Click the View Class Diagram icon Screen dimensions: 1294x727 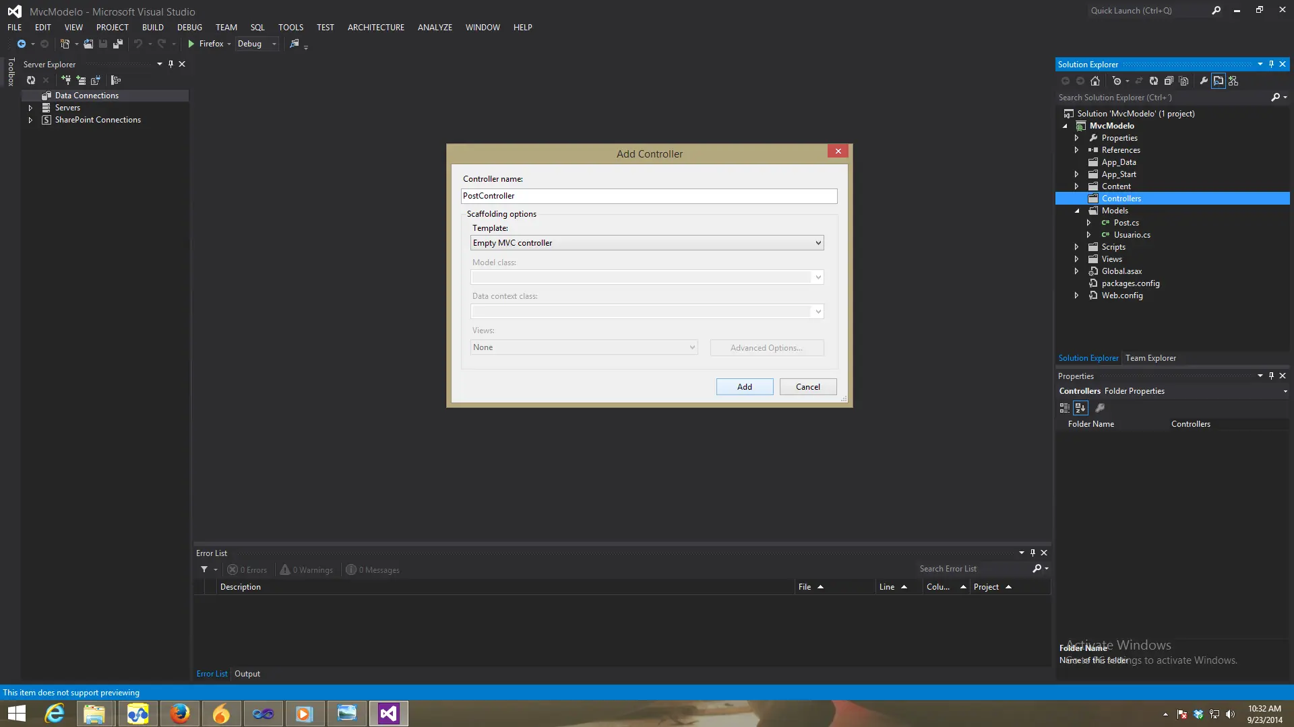1233,81
